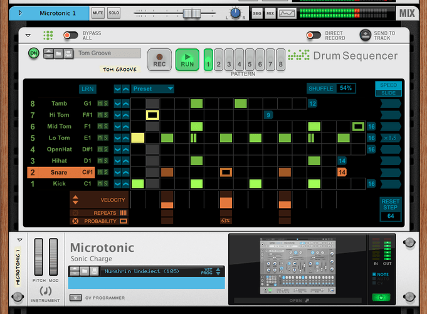Solo the Microtonic 1 track
This screenshot has width=427, height=314.
114,13
